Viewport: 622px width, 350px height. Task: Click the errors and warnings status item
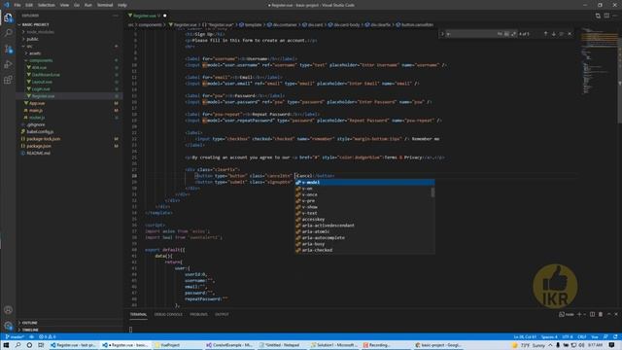tap(48, 337)
